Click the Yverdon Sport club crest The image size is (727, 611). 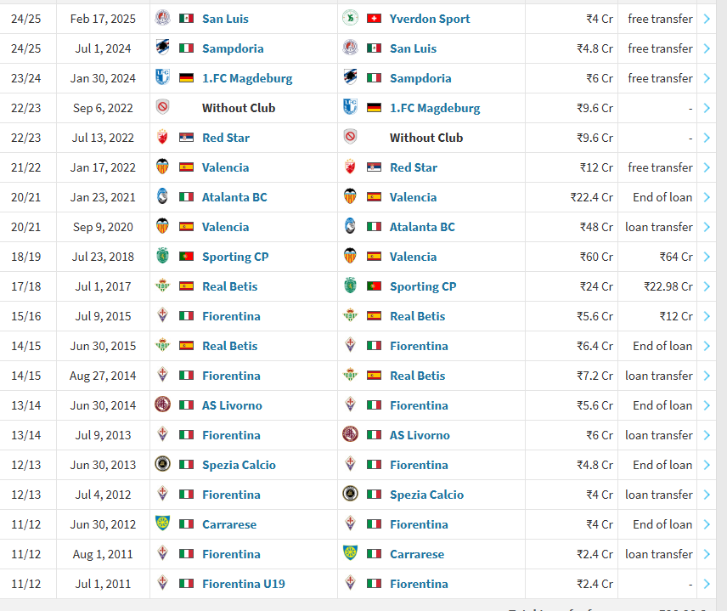tap(350, 19)
